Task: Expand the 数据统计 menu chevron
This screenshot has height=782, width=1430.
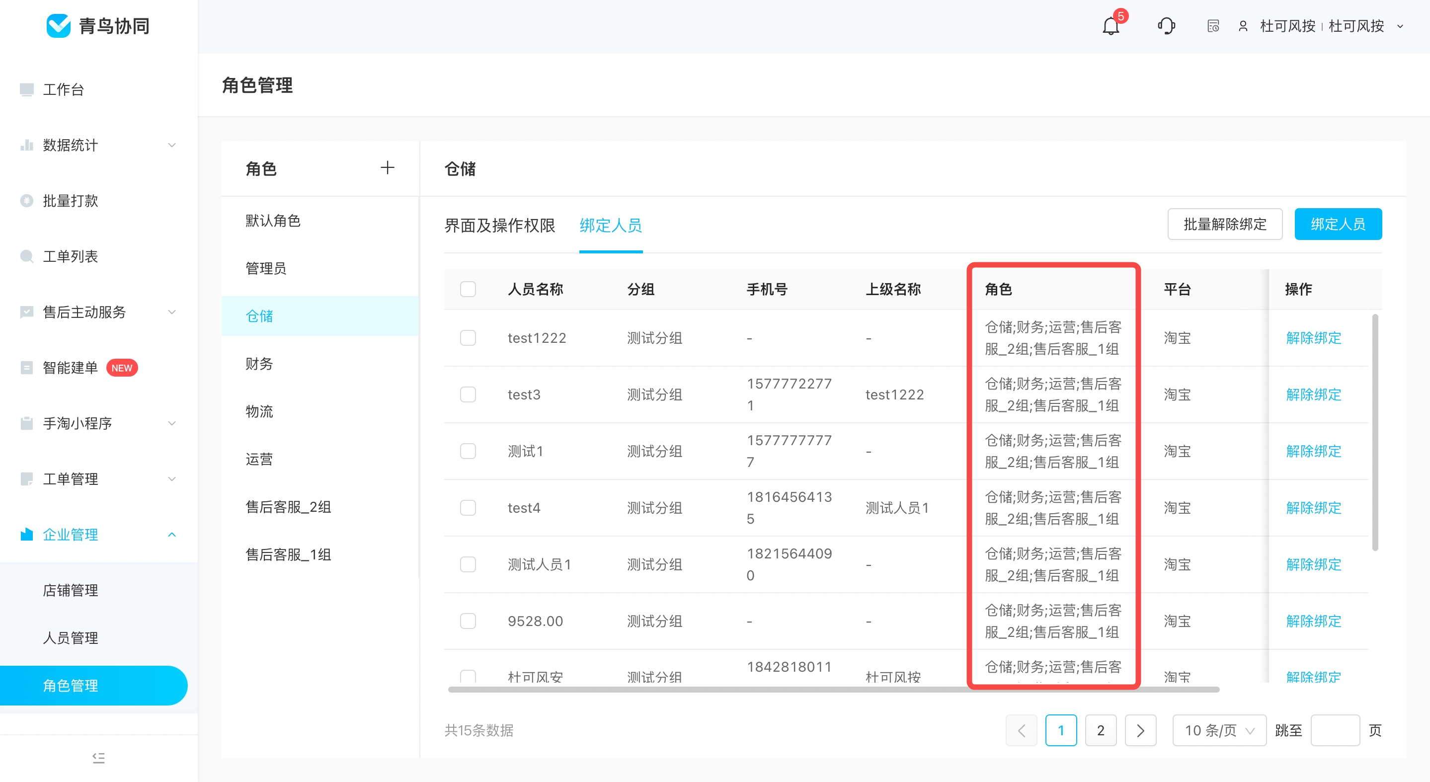Action: point(172,145)
